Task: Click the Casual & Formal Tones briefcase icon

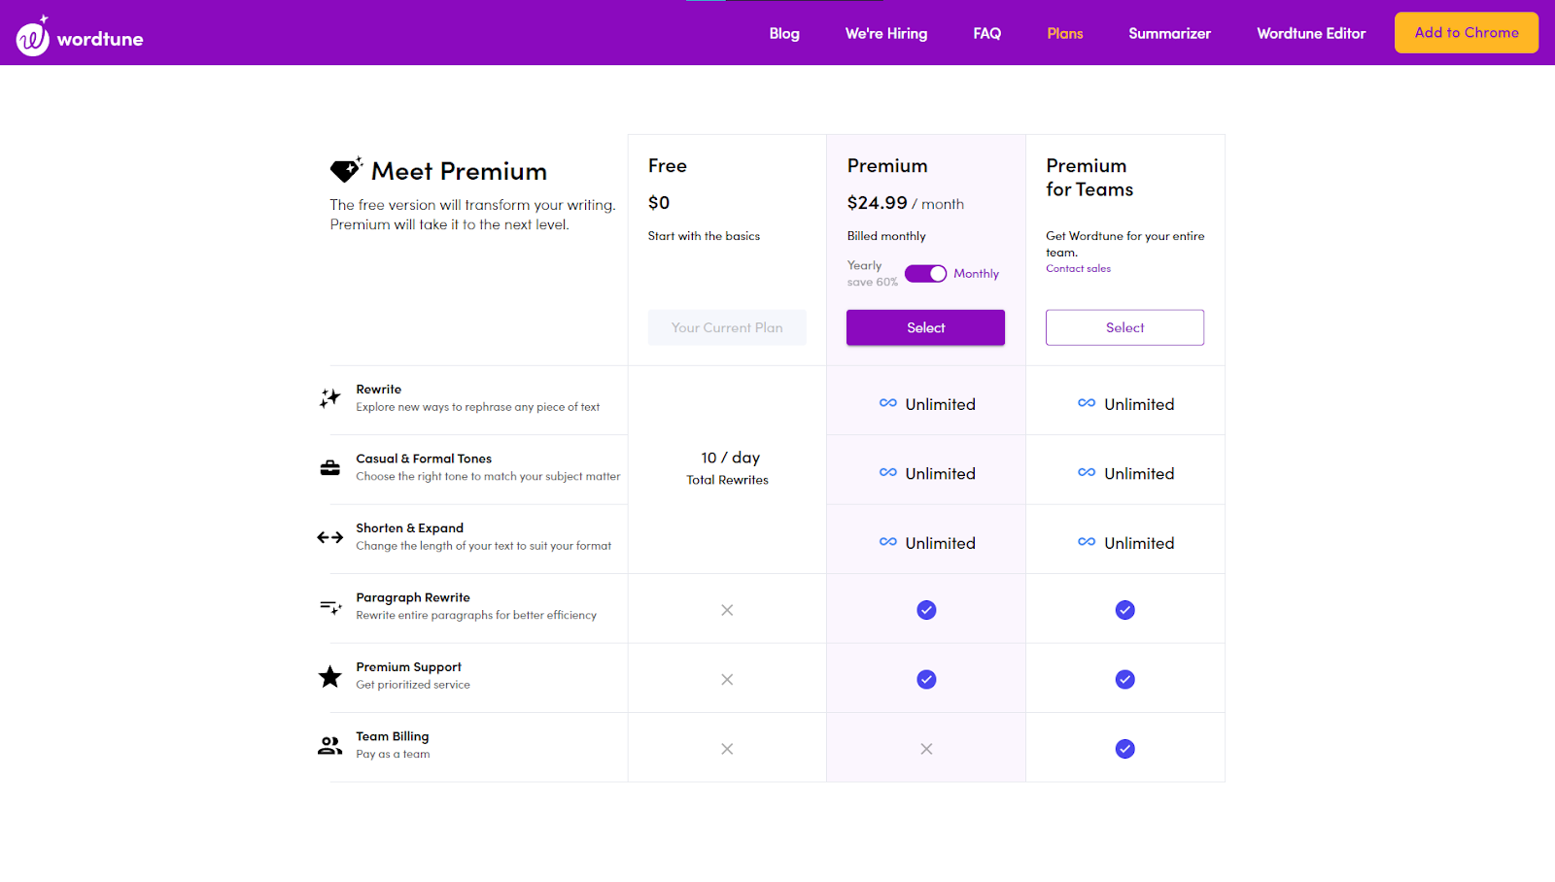Action: pos(330,468)
